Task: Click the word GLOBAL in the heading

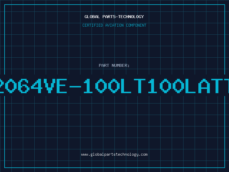Action: point(92,17)
